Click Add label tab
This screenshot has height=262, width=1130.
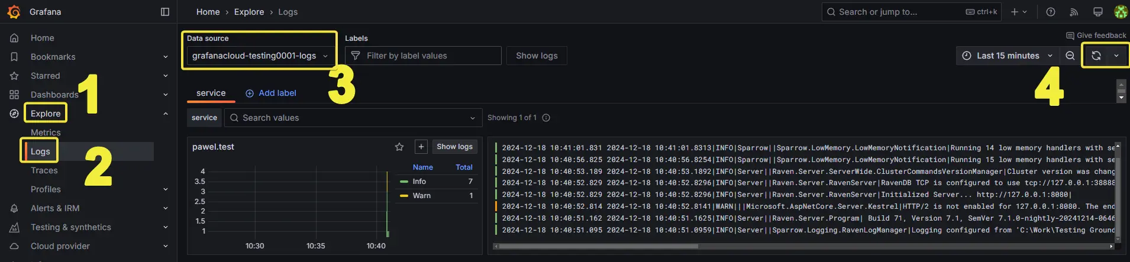point(271,93)
